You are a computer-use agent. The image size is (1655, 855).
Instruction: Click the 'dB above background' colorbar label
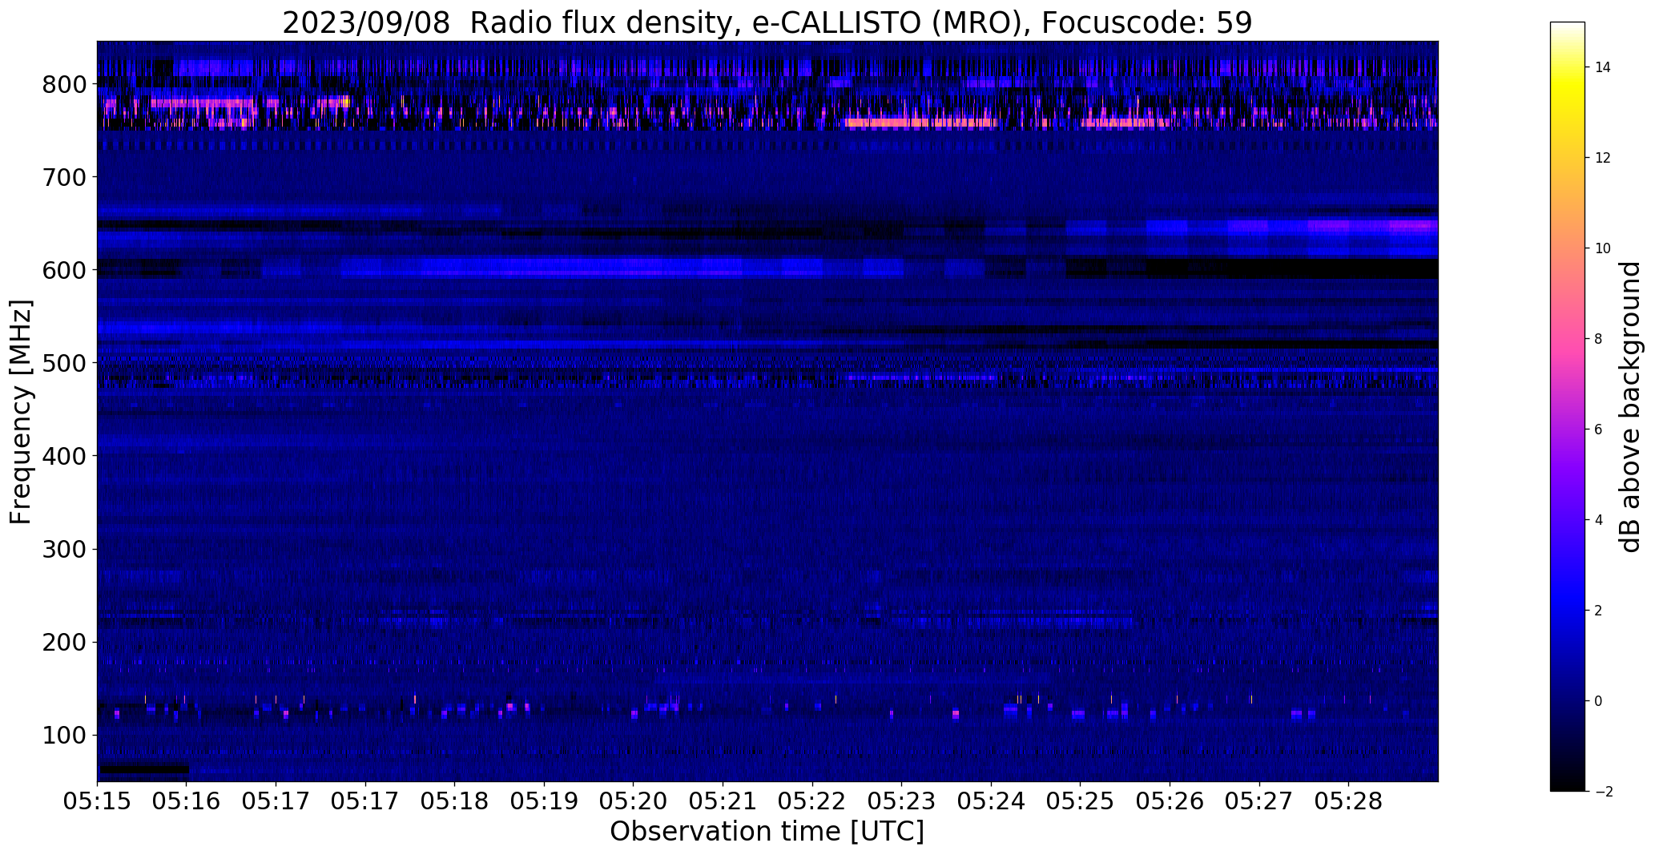point(1630,407)
